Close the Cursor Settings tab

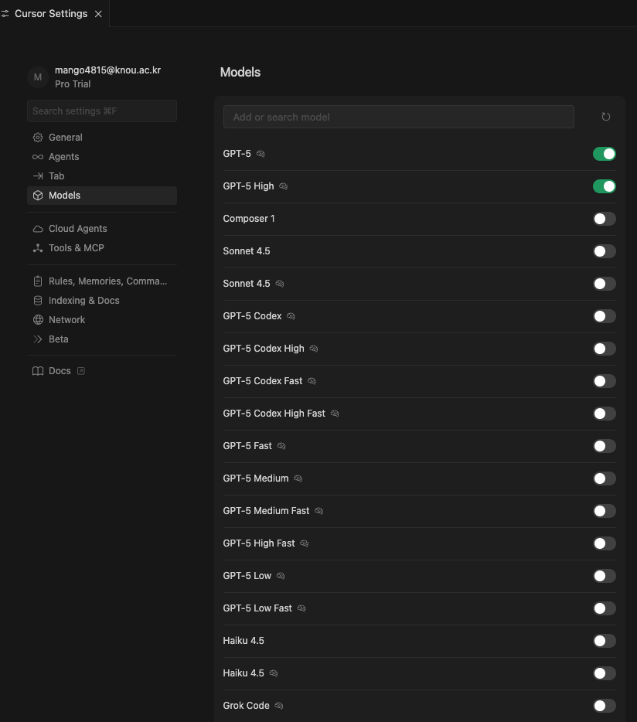(98, 14)
